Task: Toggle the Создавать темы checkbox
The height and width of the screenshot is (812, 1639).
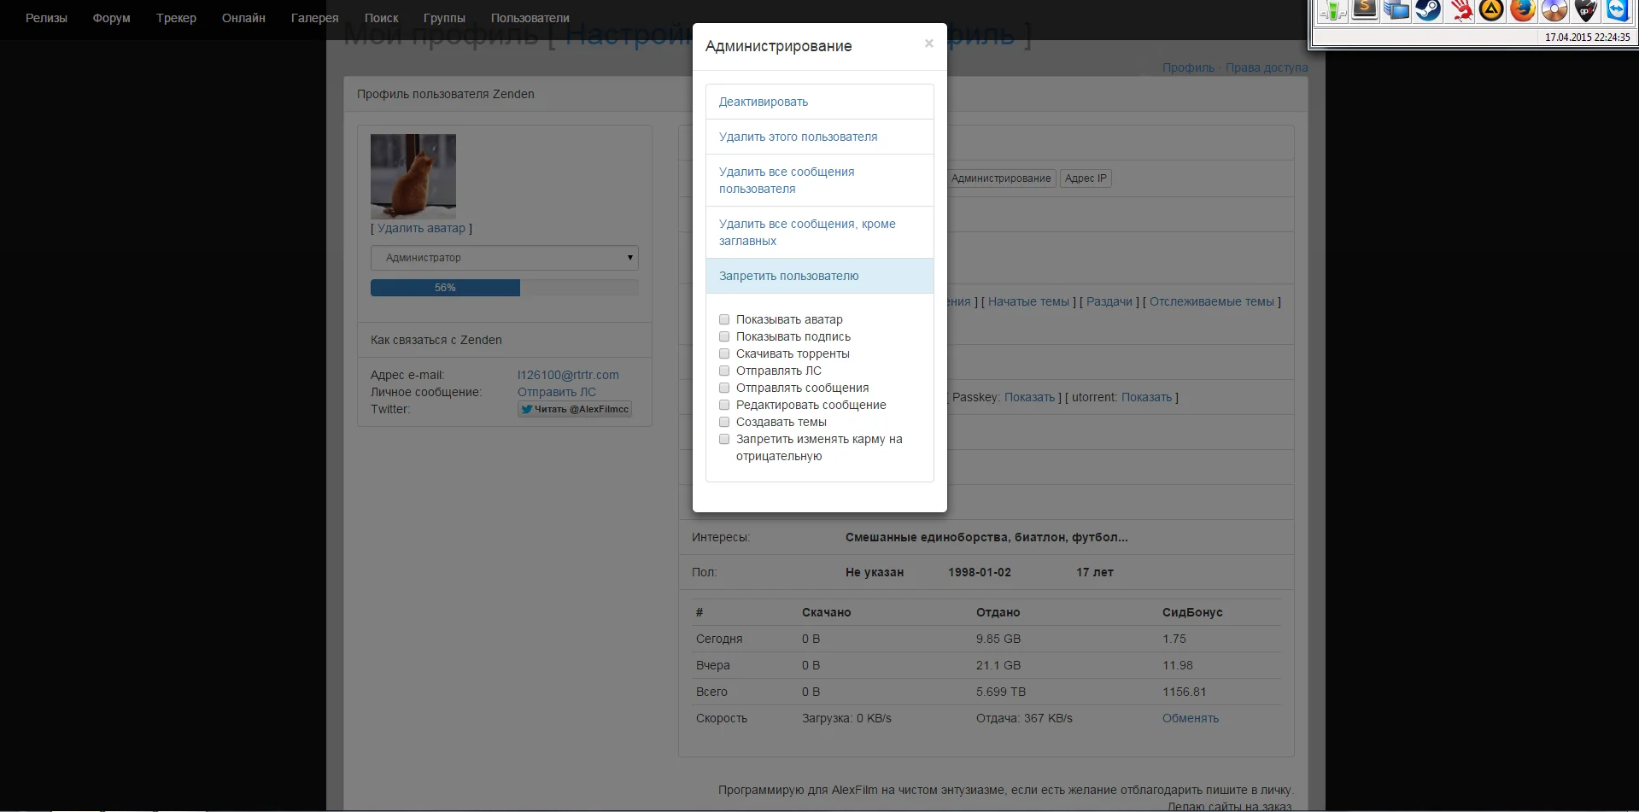Action: click(x=724, y=422)
